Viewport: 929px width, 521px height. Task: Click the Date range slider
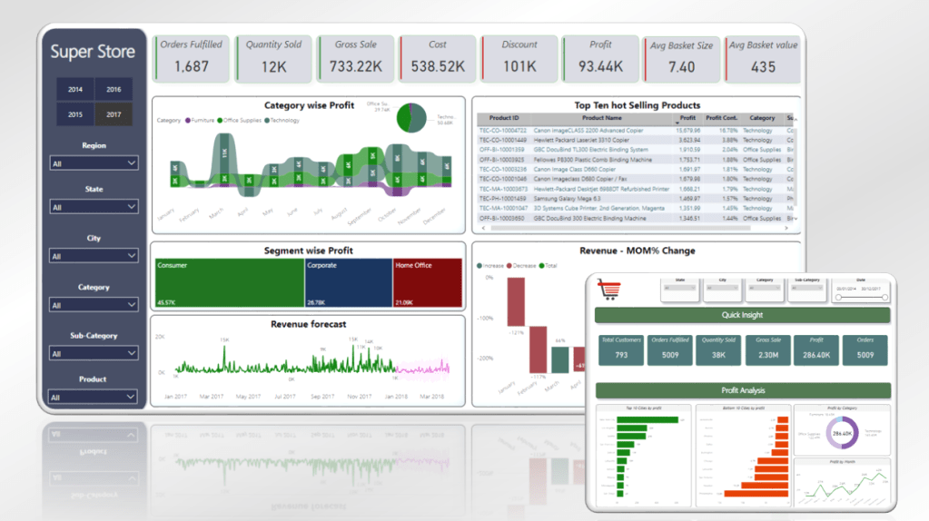[859, 297]
